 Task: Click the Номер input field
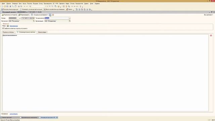(x=13, y=18)
